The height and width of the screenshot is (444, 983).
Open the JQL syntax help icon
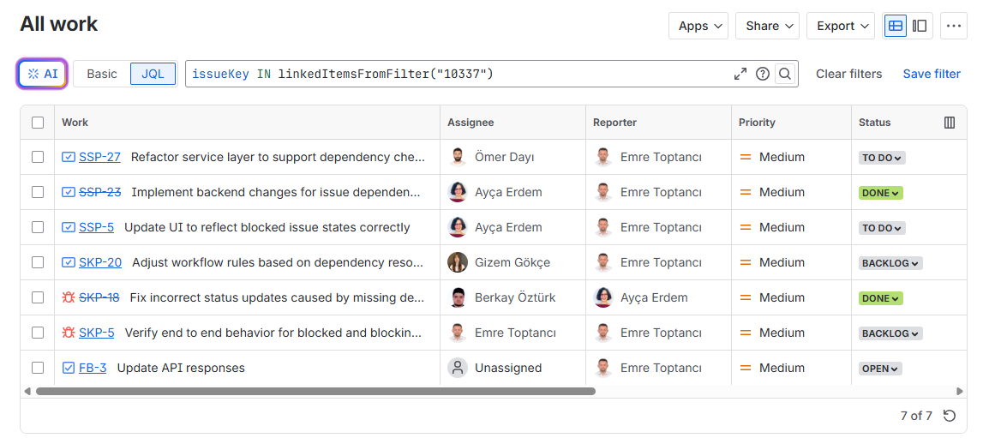pos(762,74)
